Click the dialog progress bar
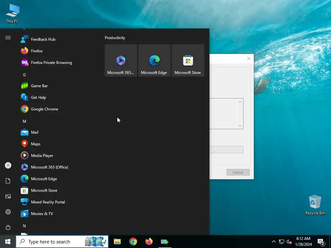The width and height of the screenshot is (331, 248). coord(226,150)
